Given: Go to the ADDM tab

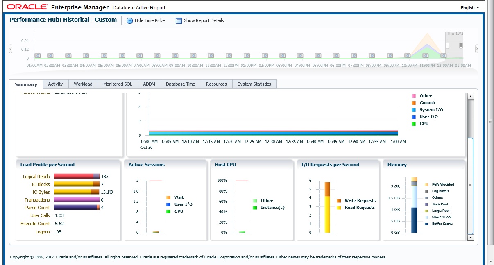Looking at the screenshot, I should click(x=149, y=84).
